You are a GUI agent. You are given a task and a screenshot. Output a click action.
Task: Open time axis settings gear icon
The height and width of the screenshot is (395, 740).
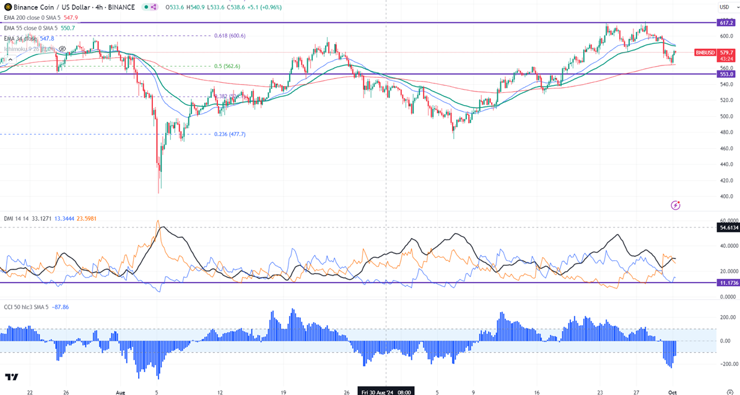(x=730, y=391)
